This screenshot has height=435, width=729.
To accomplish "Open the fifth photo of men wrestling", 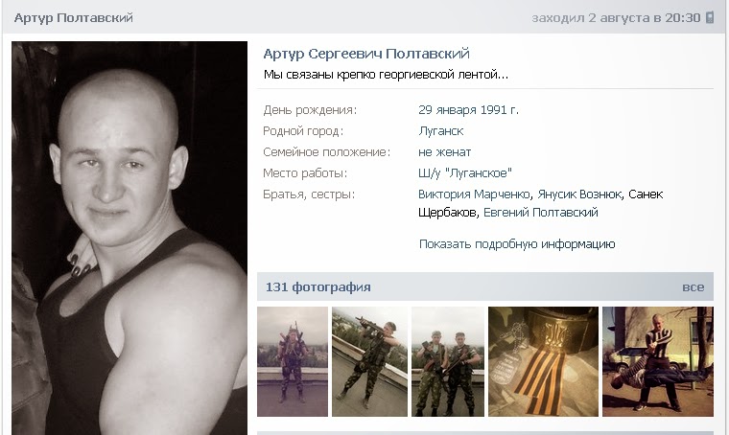I will (x=658, y=361).
